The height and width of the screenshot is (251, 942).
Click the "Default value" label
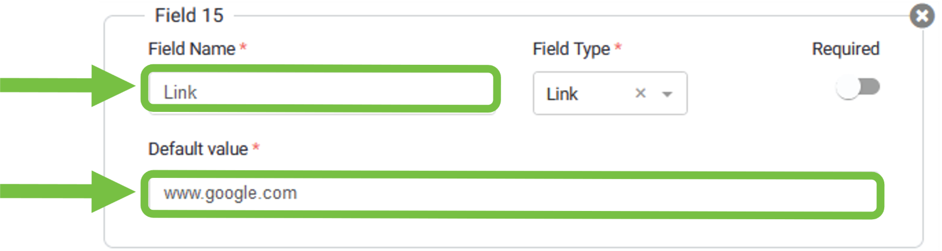pyautogui.click(x=198, y=149)
